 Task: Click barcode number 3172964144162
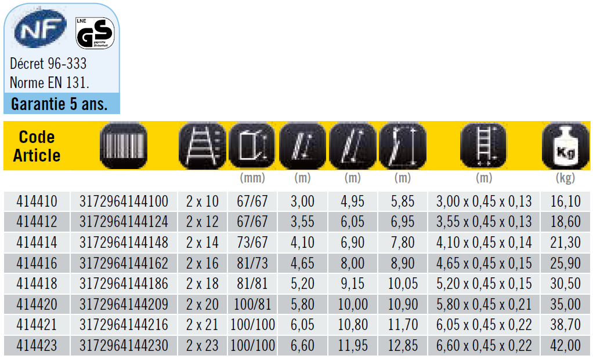click(124, 263)
